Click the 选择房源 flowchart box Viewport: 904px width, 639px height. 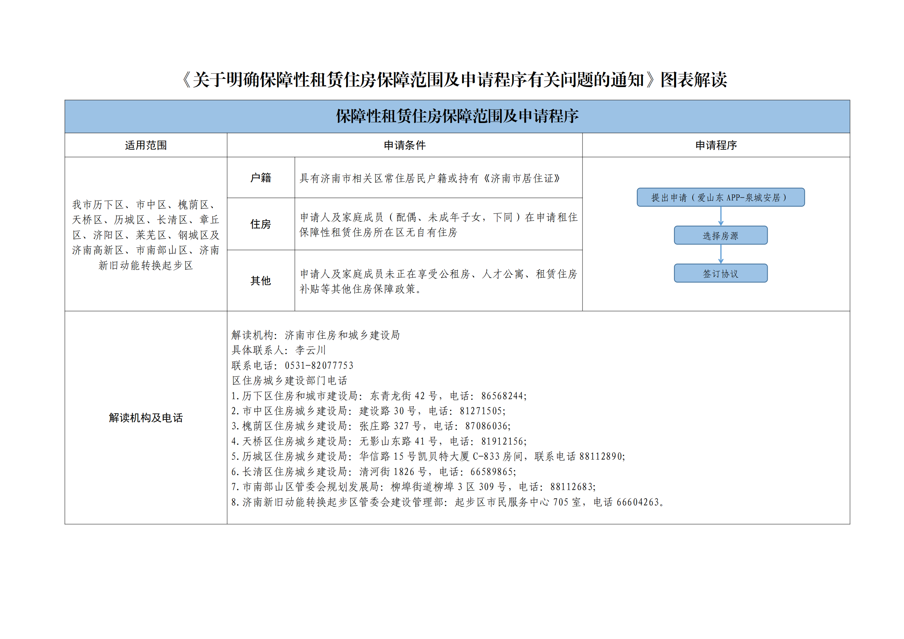click(721, 235)
